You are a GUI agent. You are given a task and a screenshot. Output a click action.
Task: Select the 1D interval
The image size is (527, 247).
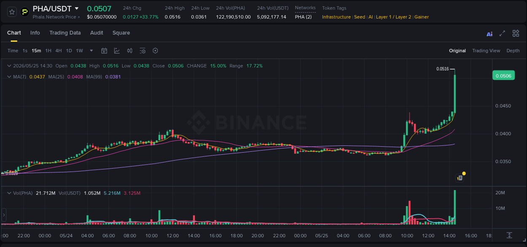pos(69,51)
